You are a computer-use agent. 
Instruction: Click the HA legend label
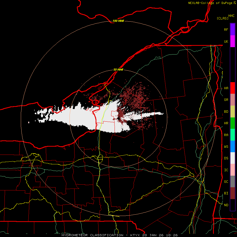click(226, 88)
